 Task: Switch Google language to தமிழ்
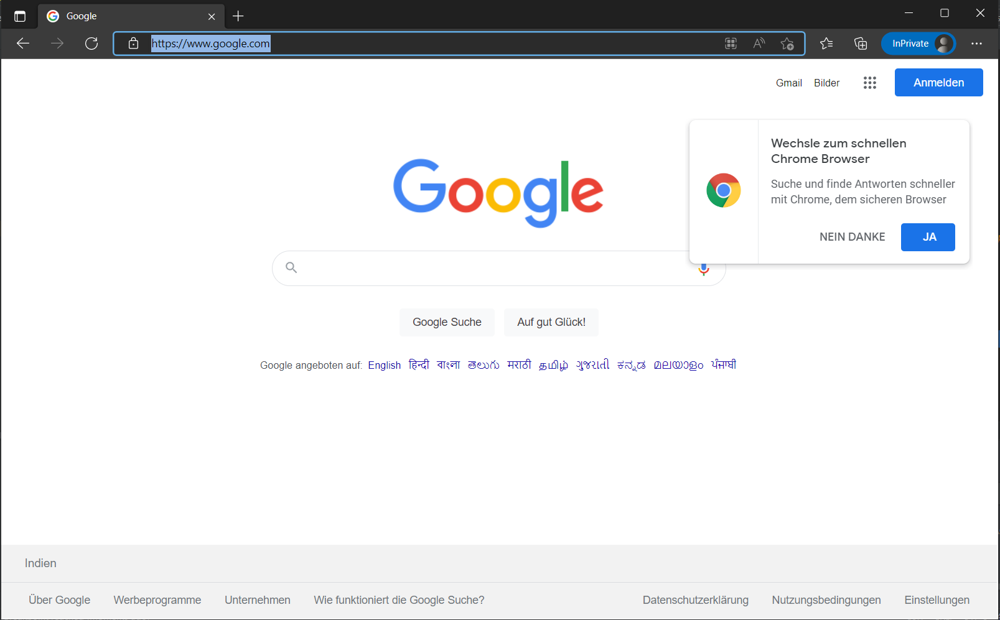(553, 365)
